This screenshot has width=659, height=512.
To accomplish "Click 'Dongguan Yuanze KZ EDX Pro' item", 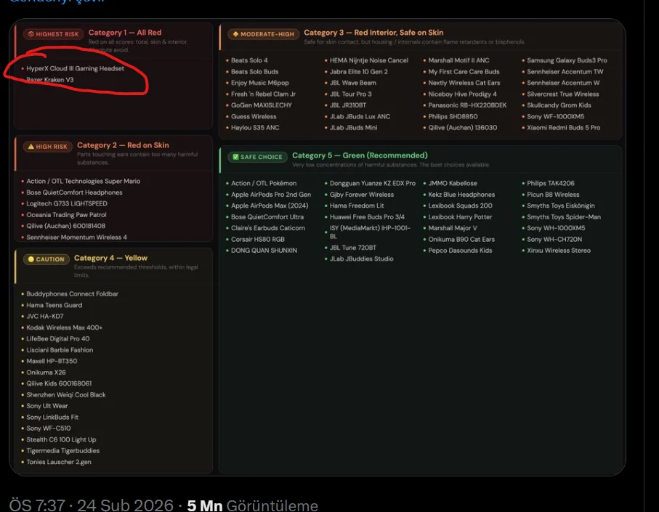I will tap(373, 183).
